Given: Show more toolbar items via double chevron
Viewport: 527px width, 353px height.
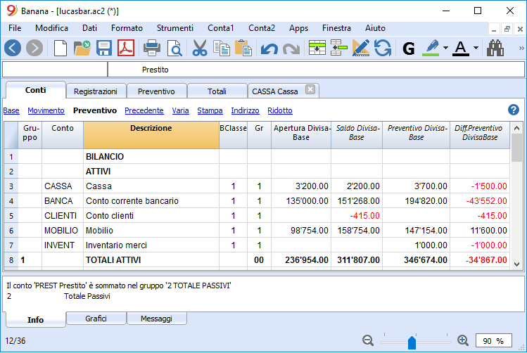Looking at the screenshot, I should point(521,48).
